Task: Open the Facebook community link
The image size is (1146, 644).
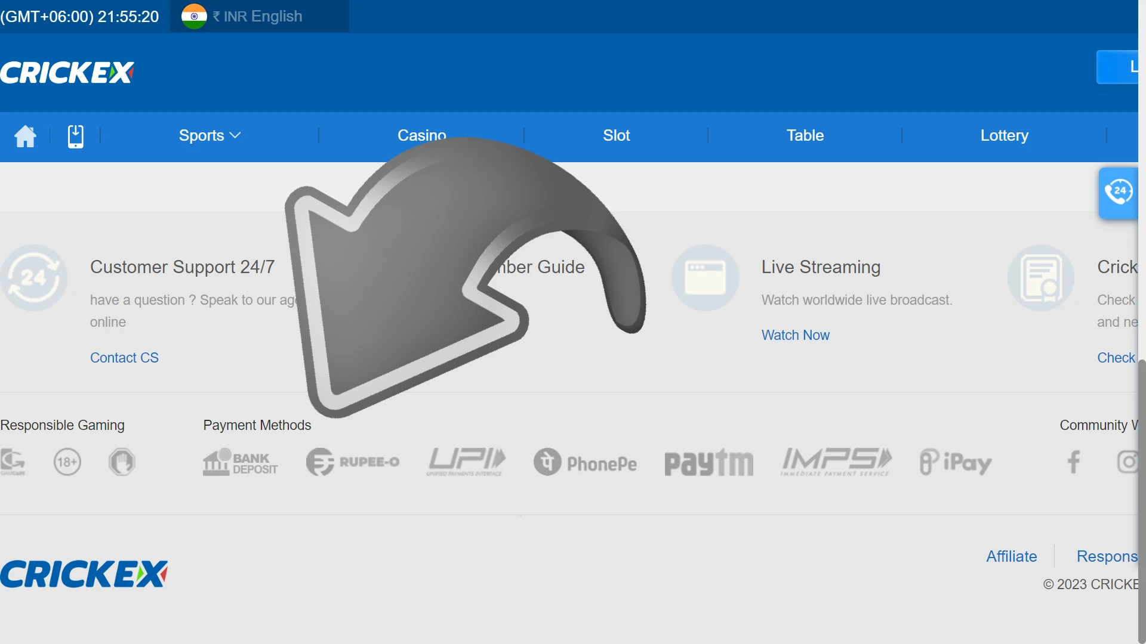Action: [1074, 462]
